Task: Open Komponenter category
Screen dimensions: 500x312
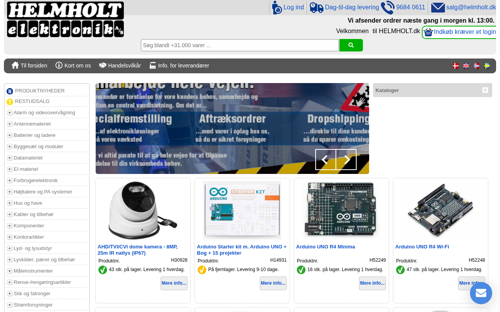Action: click(x=29, y=226)
